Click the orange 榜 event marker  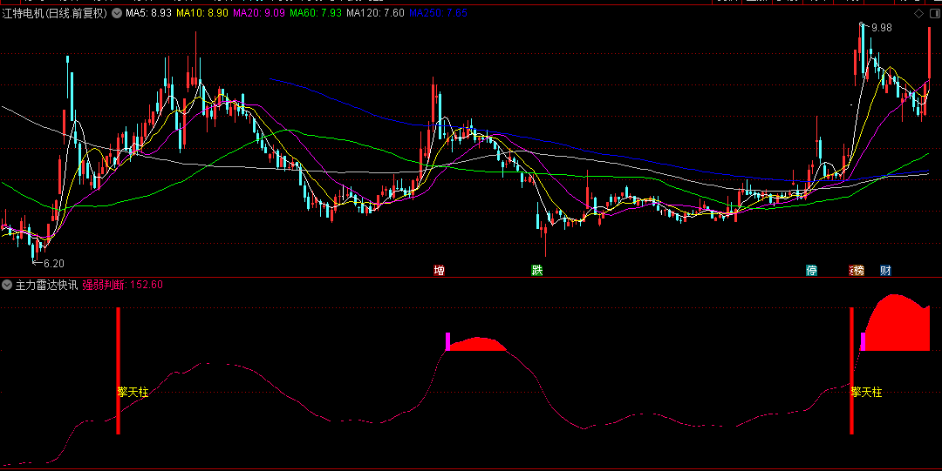857,271
